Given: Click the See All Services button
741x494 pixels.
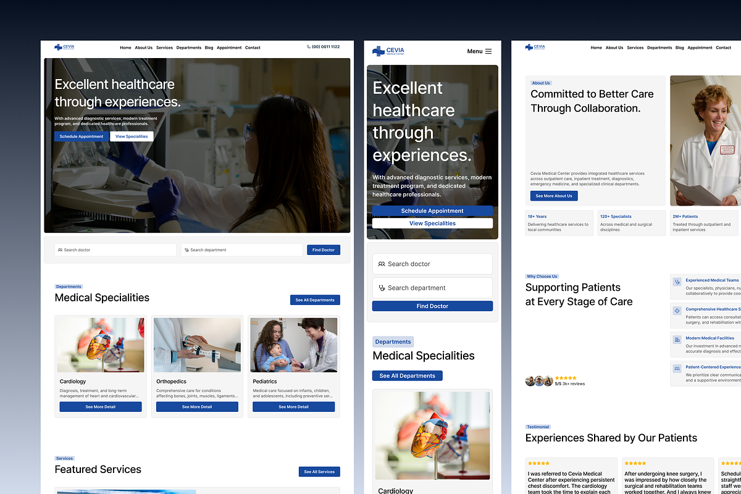Looking at the screenshot, I should pos(319,472).
